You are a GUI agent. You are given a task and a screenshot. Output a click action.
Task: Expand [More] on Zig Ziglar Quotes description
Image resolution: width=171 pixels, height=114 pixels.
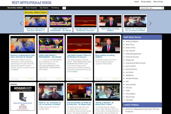[x=75, y=72]
